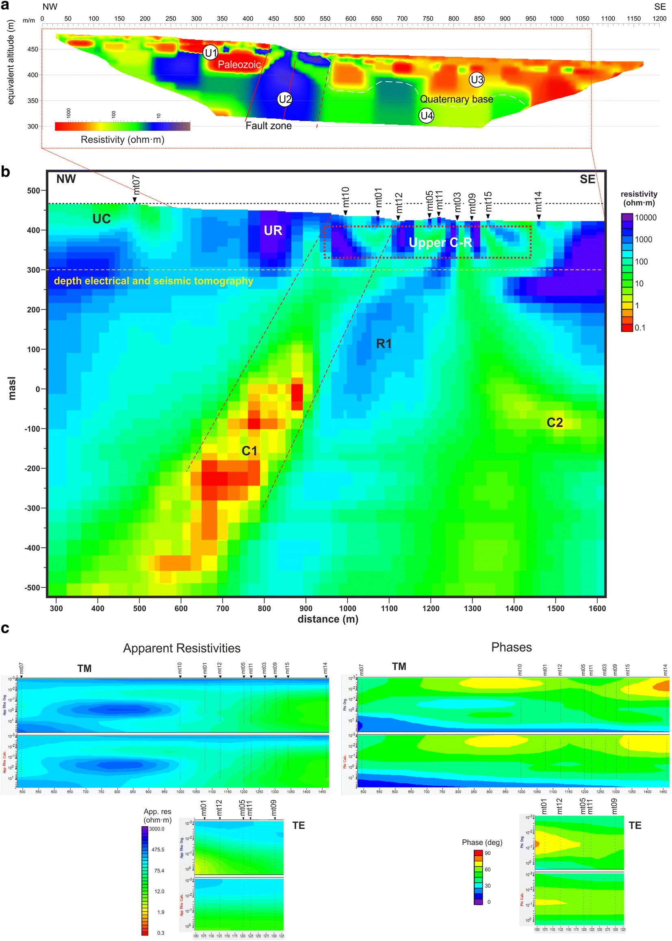Click the 3000.0 value on App. res scale
672x941 pixels.
click(x=157, y=829)
